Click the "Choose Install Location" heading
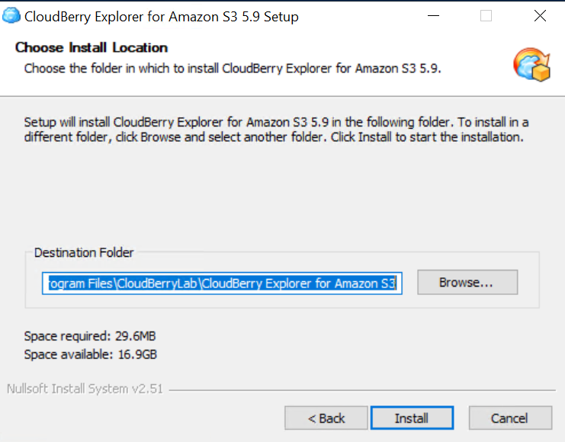This screenshot has width=565, height=442. (91, 47)
